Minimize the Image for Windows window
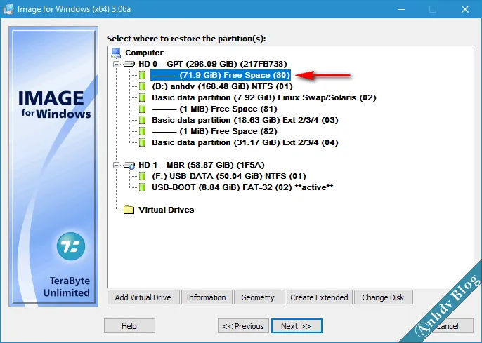The height and width of the screenshot is (343, 482). click(x=400, y=9)
